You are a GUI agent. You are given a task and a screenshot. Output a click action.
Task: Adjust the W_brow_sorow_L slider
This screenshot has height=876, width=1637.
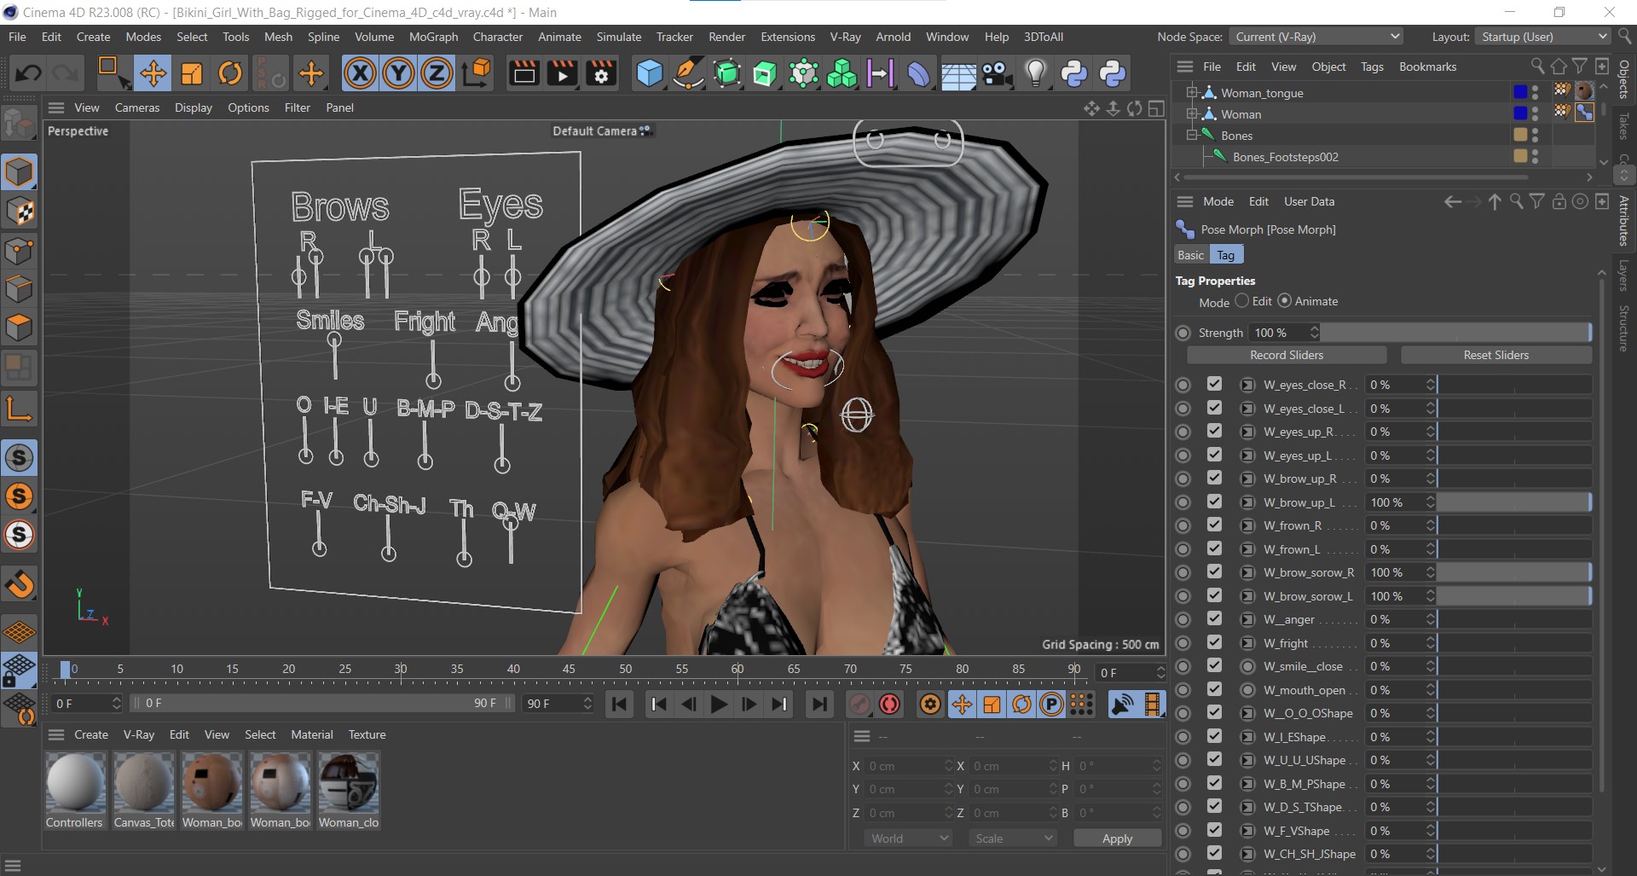click(1514, 596)
